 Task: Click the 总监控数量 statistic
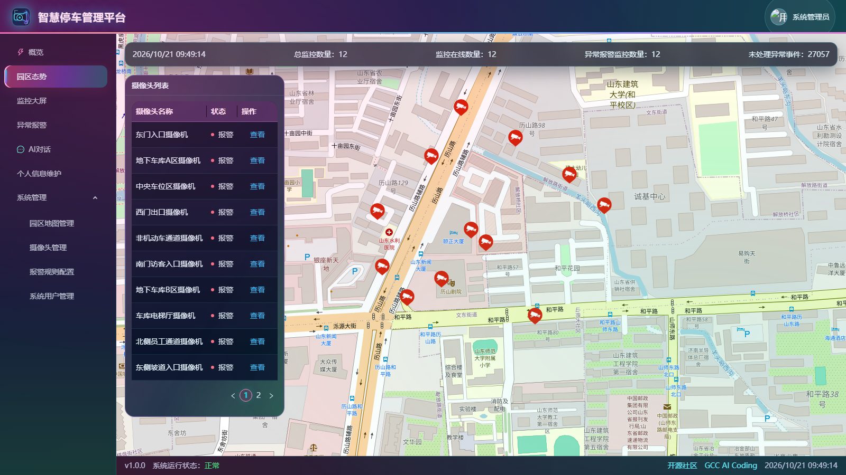pyautogui.click(x=320, y=54)
